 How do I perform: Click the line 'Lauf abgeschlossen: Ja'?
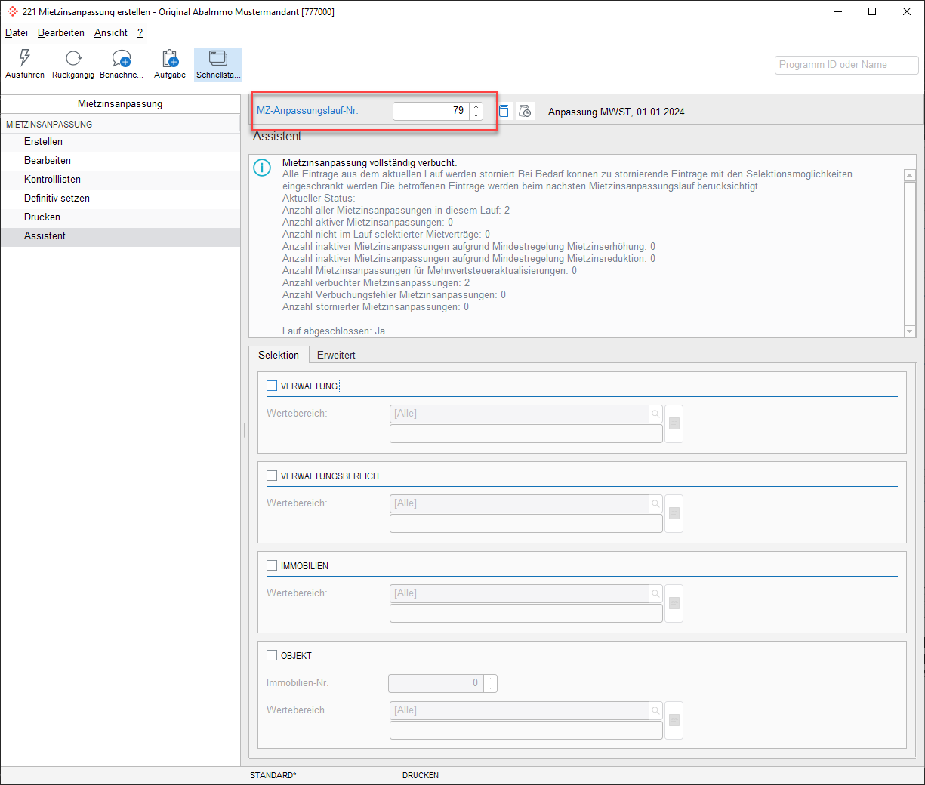[x=334, y=331]
